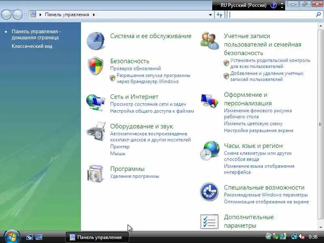The height and width of the screenshot is (243, 324).
Task: Click the scrollbar up arrow
Action: pyautogui.click(x=320, y=26)
